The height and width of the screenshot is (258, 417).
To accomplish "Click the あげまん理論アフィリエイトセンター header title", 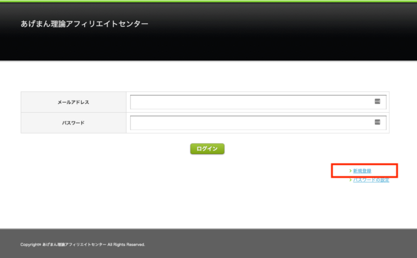I will click(84, 25).
